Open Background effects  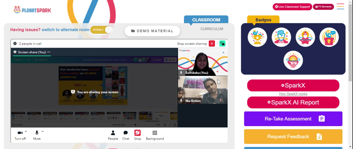click(155, 135)
